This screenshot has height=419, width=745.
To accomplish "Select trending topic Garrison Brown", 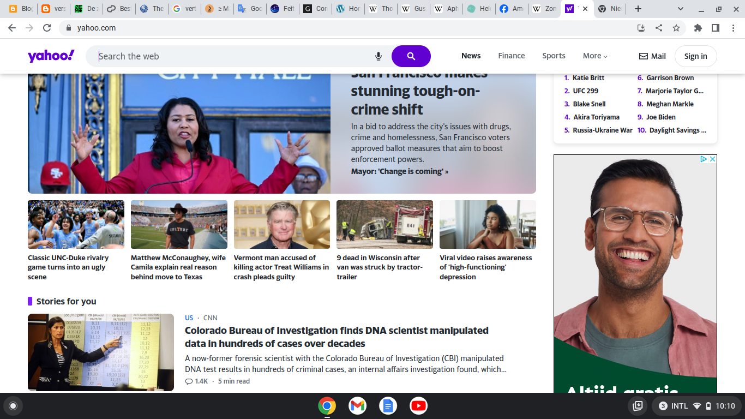I will click(670, 78).
